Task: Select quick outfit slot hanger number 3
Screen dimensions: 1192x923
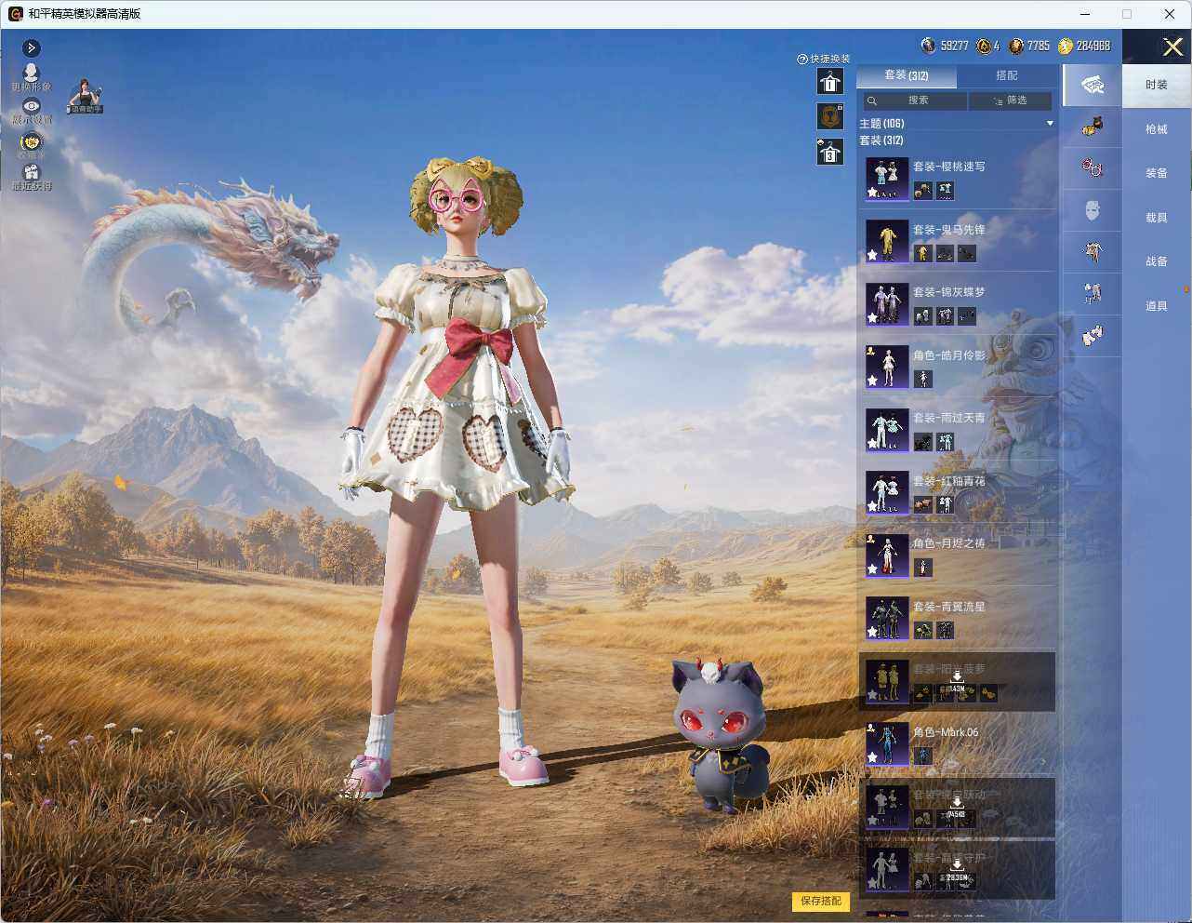Action: tap(829, 152)
